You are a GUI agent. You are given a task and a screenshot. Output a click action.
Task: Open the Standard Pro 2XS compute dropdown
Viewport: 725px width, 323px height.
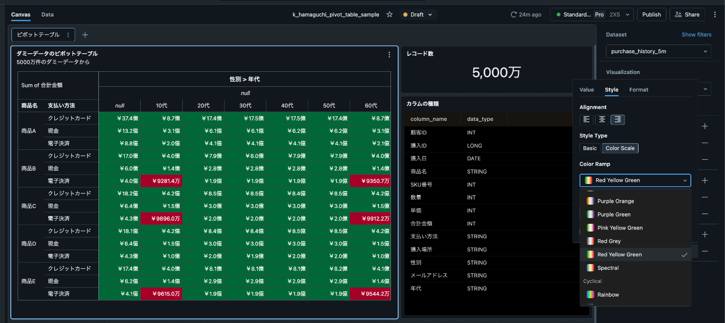pos(592,14)
